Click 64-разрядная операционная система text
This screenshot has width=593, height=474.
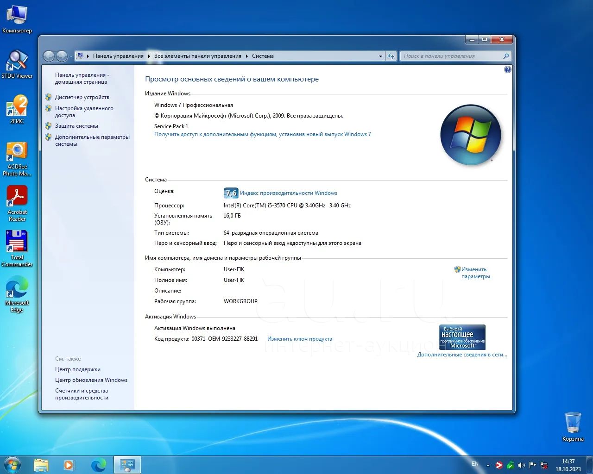tap(271, 233)
